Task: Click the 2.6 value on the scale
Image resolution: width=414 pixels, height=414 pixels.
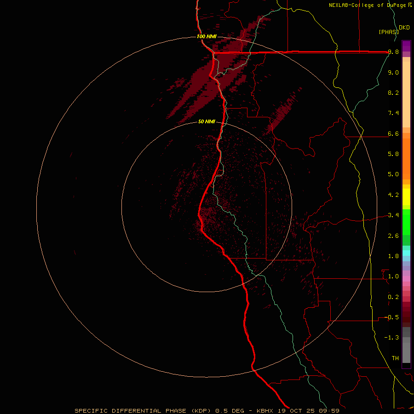Action: pyautogui.click(x=393, y=236)
